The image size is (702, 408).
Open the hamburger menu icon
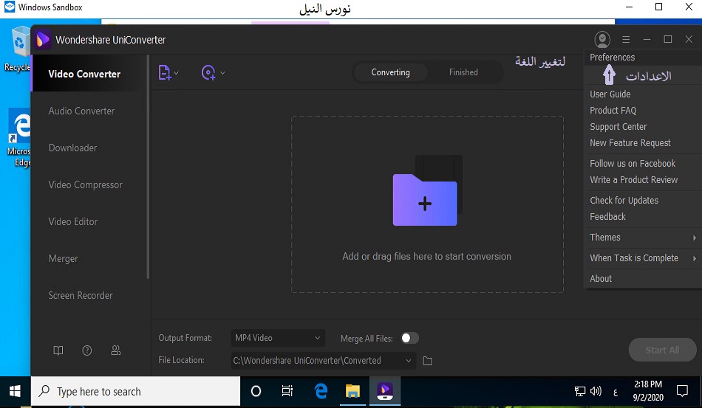[626, 39]
